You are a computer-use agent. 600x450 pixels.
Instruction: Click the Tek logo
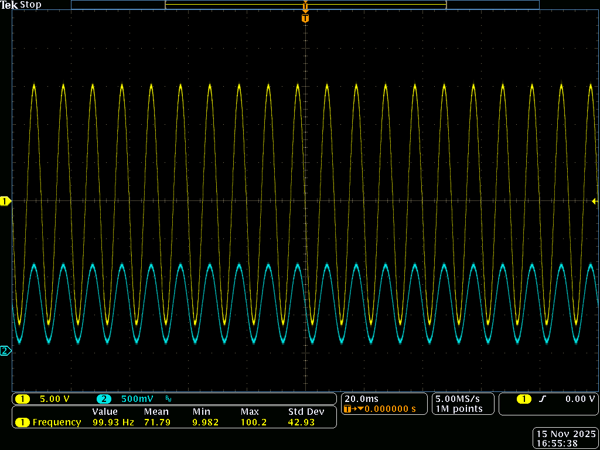10,5
